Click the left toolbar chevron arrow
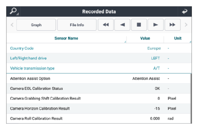The height and width of the screenshot is (130, 198). point(12,25)
